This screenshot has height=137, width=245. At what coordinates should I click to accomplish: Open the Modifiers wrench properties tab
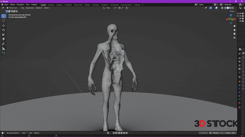[x=239, y=85]
